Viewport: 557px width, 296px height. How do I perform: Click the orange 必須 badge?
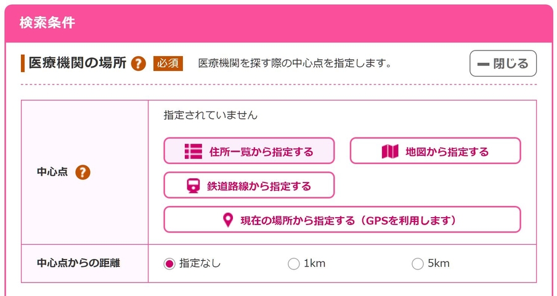point(168,64)
